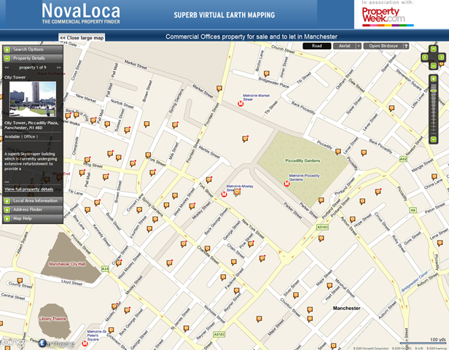Click the "Bridgewater Canal" blue label

point(414,281)
